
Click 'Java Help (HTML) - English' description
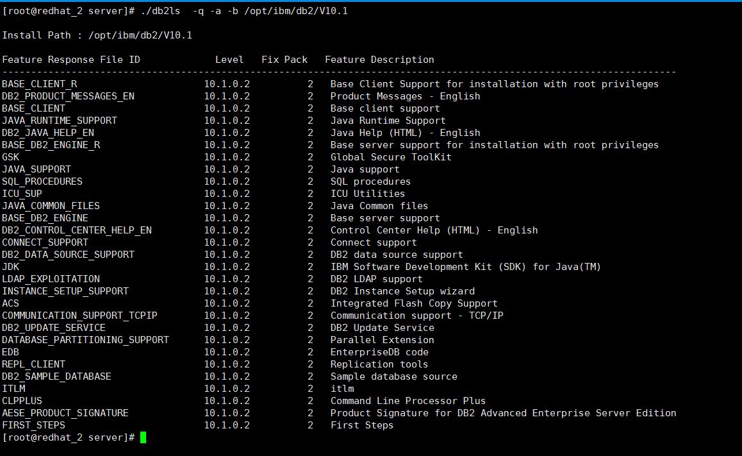click(406, 133)
